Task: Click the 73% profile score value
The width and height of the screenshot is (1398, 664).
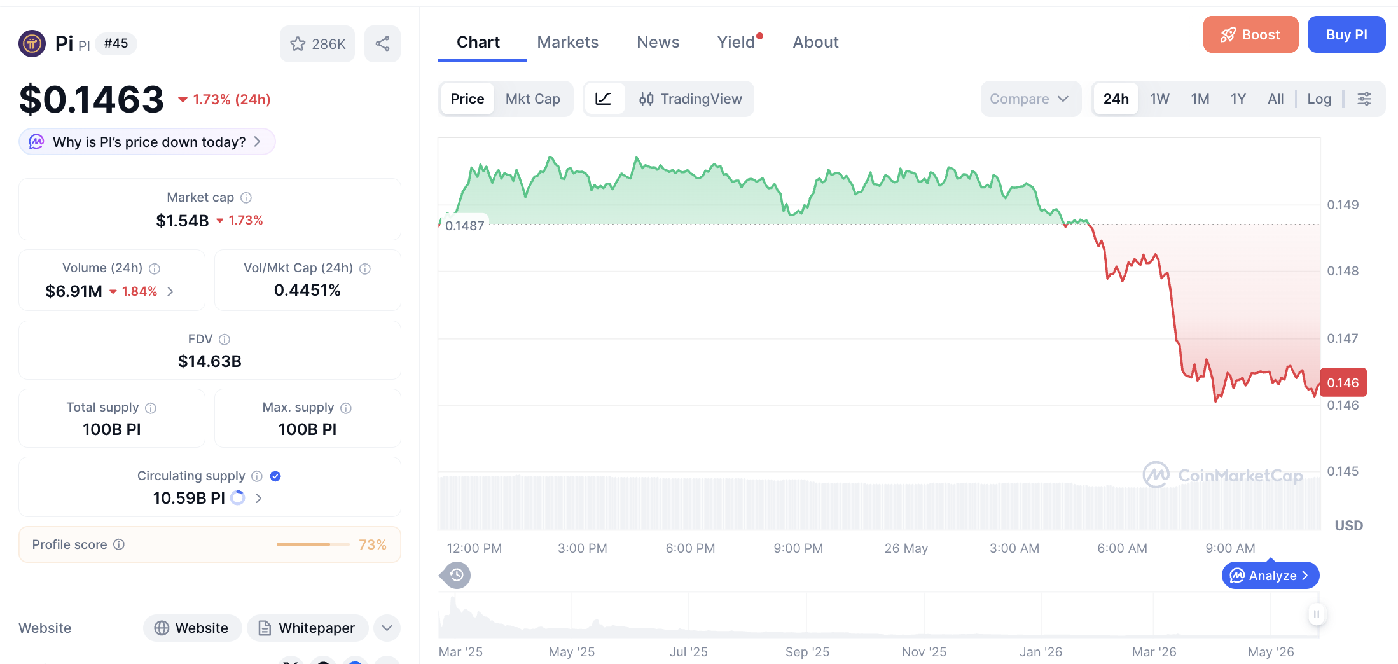Action: point(373,544)
